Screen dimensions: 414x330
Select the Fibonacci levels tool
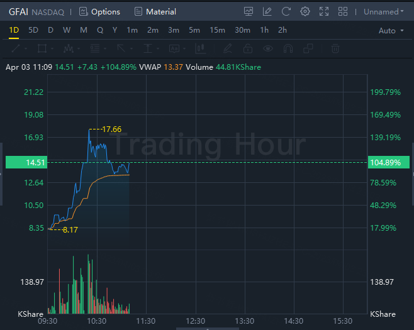pos(95,48)
